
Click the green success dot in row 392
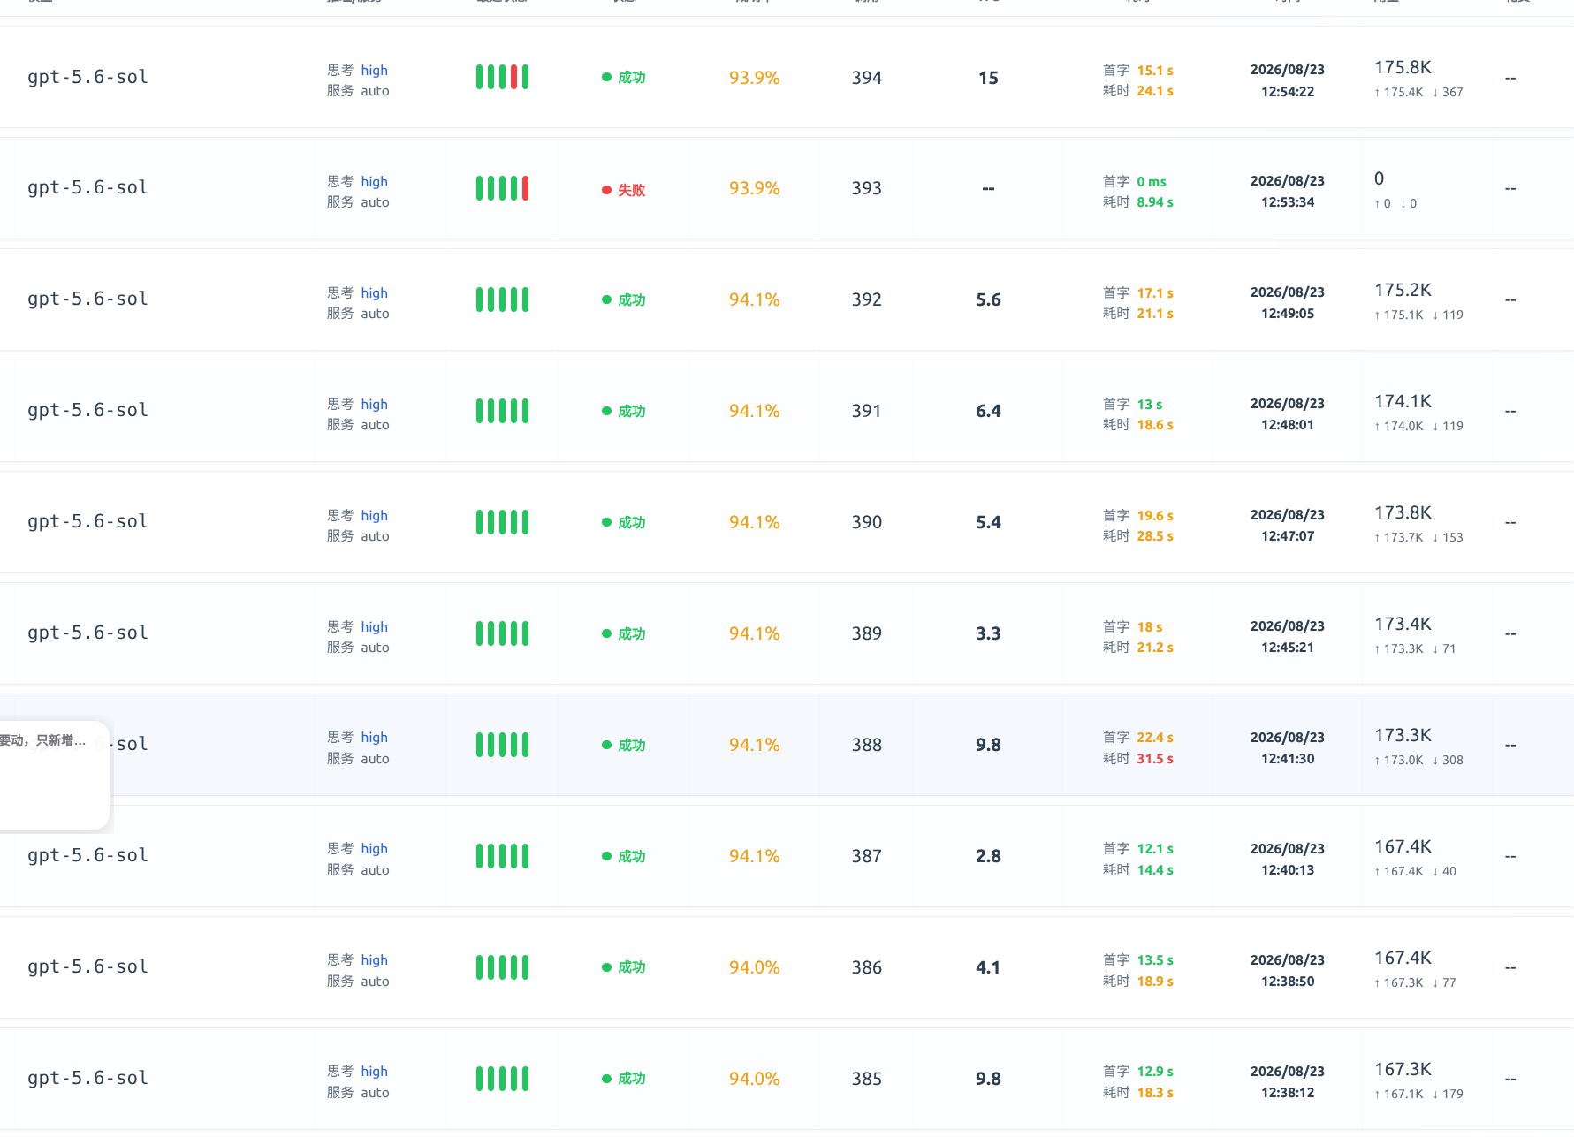tap(606, 299)
